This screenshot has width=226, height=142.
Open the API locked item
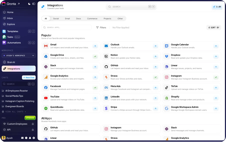(18, 130)
